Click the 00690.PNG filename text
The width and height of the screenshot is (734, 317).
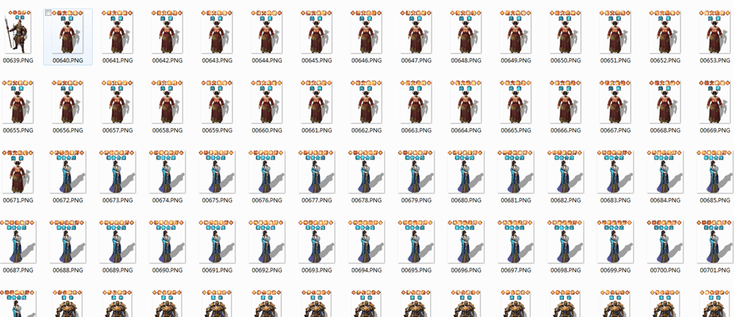(167, 271)
